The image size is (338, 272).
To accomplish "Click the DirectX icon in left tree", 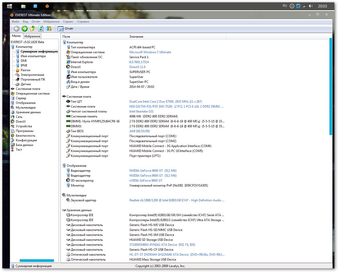I will click(12, 122).
